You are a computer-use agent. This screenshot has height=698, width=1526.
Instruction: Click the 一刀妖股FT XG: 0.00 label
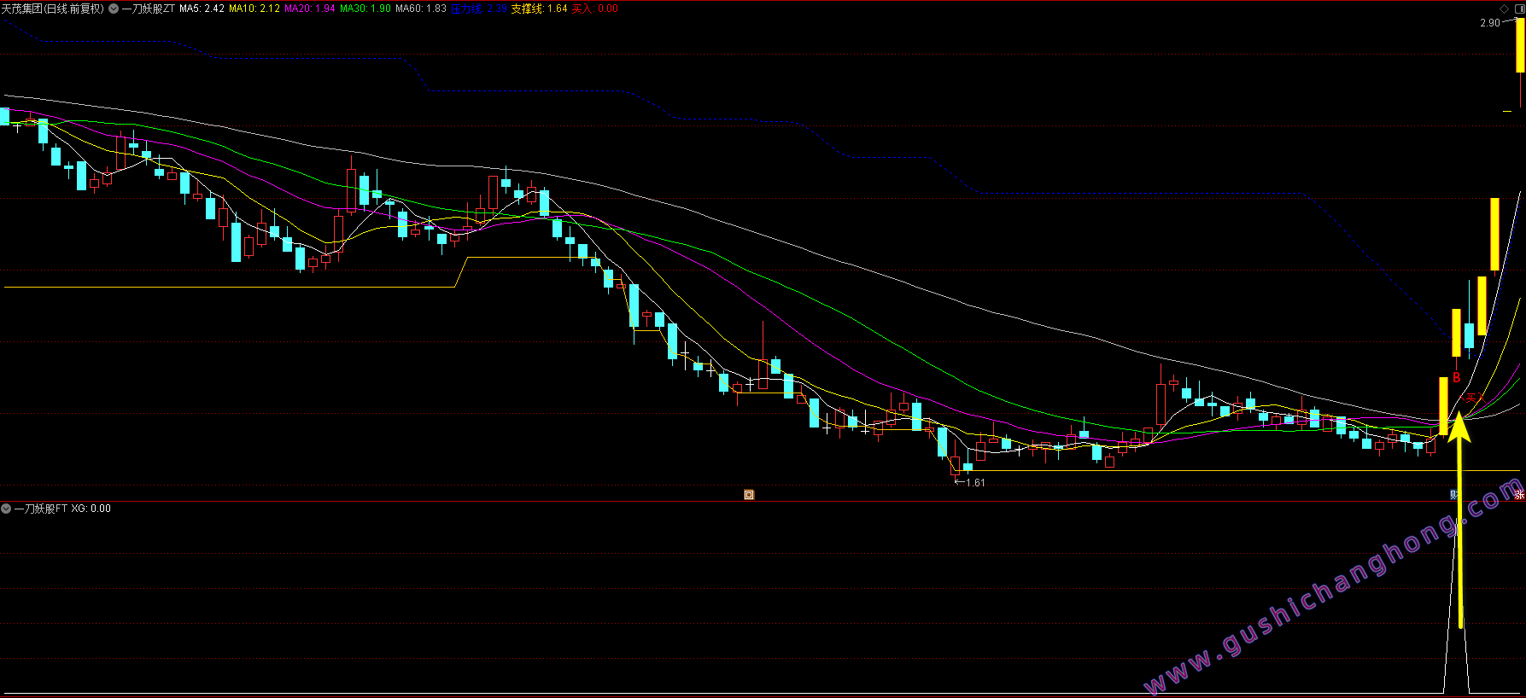coord(62,509)
